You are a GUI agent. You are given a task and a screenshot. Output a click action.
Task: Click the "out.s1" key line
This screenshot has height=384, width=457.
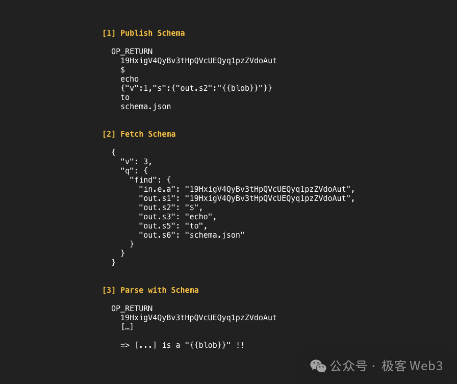tap(246, 198)
